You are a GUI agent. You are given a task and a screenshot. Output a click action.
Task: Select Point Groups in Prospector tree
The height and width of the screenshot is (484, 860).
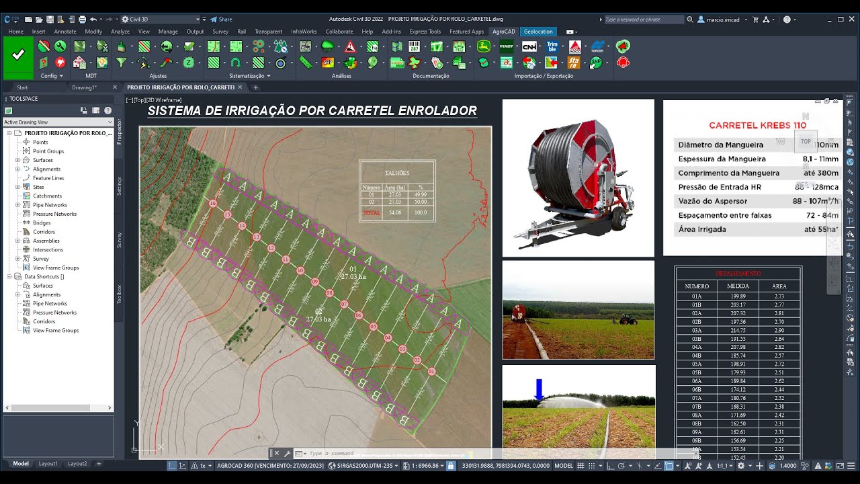click(48, 151)
